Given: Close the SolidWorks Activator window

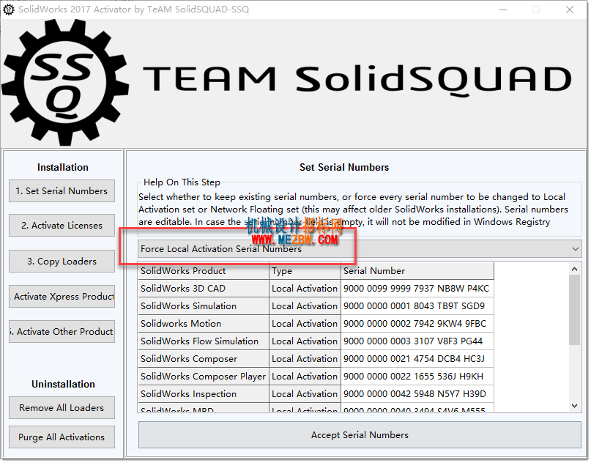Looking at the screenshot, I should pyautogui.click(x=570, y=10).
